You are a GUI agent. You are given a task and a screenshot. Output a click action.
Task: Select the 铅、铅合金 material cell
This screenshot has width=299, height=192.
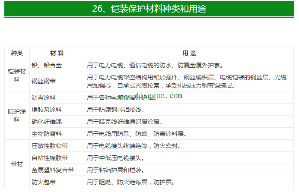pos(47,65)
